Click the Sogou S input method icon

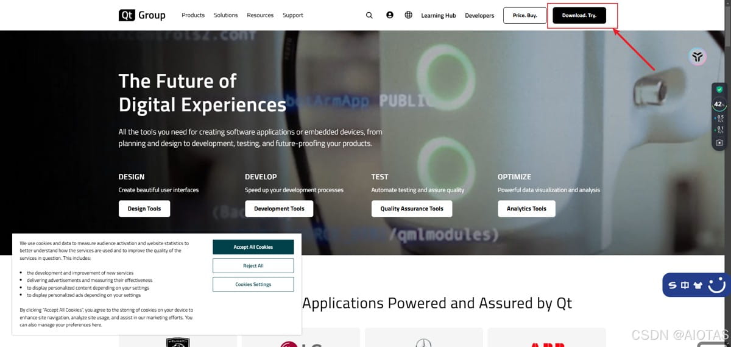pos(673,285)
